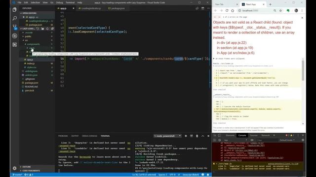316x177 pixels.
Task: Split the terminal pane
Action: (x=192, y=136)
